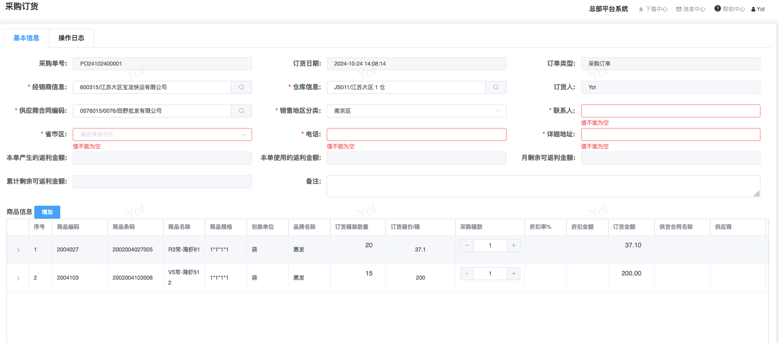Click search icon in 经销商信息 field

click(x=241, y=87)
